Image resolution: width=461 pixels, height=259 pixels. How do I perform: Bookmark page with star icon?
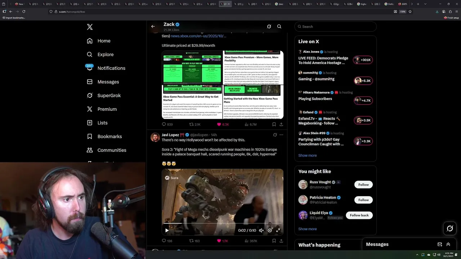click(410, 12)
